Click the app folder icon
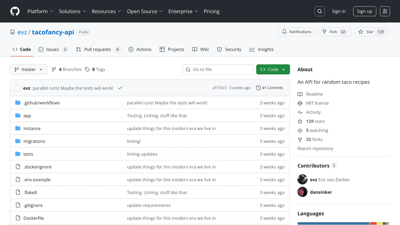Image resolution: width=400 pixels, height=225 pixels. [x=18, y=116]
